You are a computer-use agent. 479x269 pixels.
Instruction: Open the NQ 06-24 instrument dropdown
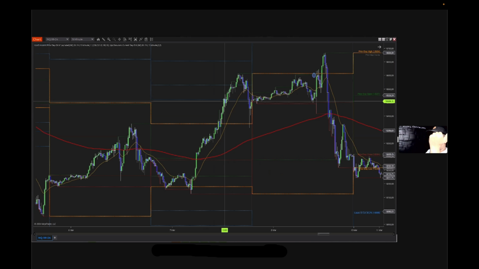click(57, 39)
